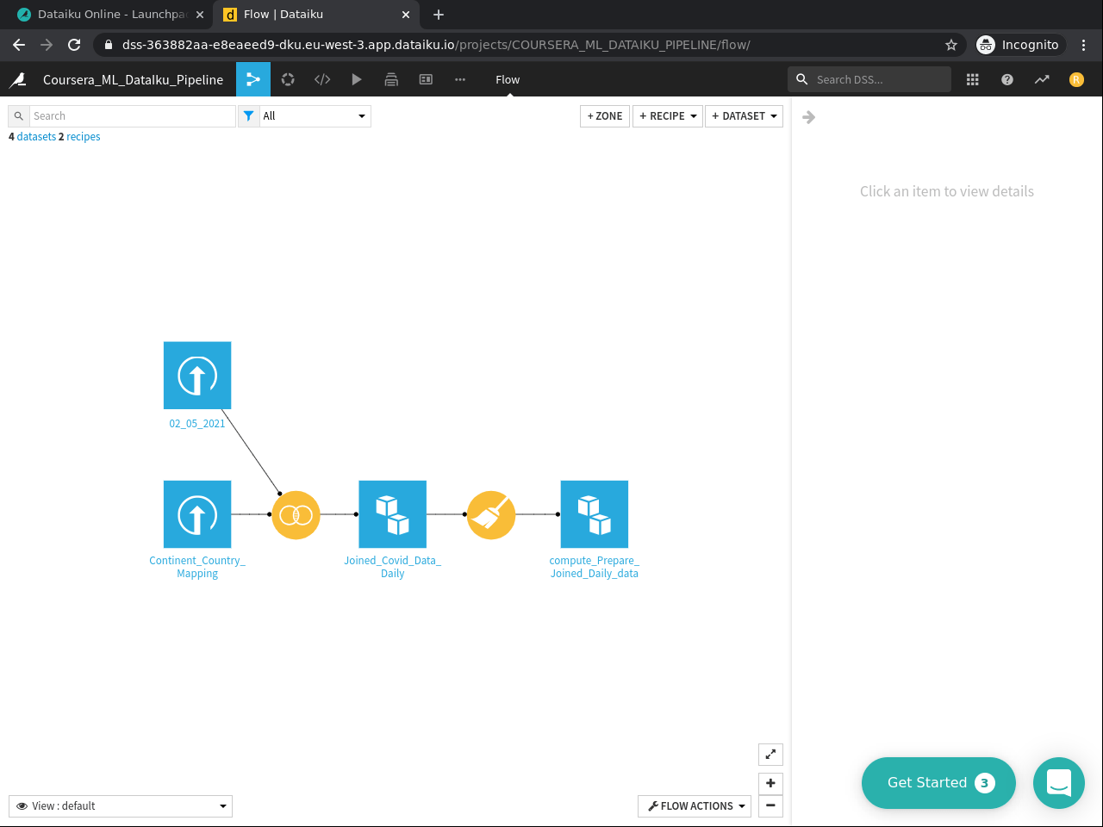1103x827 pixels.
Task: Select the Prepare broom recipe node
Action: [490, 514]
